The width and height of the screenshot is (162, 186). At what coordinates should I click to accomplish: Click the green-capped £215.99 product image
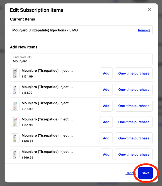(15, 106)
